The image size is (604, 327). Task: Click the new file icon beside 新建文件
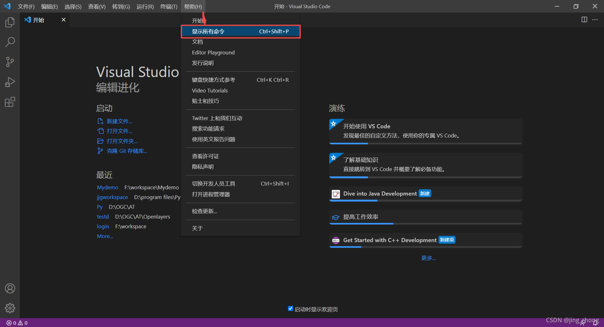[x=100, y=121]
